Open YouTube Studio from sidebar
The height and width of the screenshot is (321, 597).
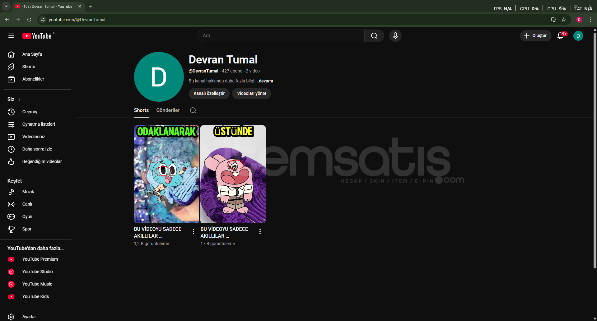tap(37, 272)
